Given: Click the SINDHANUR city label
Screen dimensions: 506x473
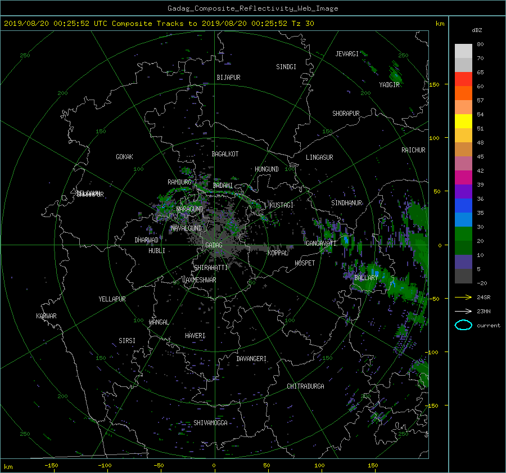Looking at the screenshot, I should [346, 203].
